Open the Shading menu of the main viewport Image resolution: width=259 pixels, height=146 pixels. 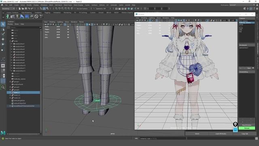click(52, 22)
